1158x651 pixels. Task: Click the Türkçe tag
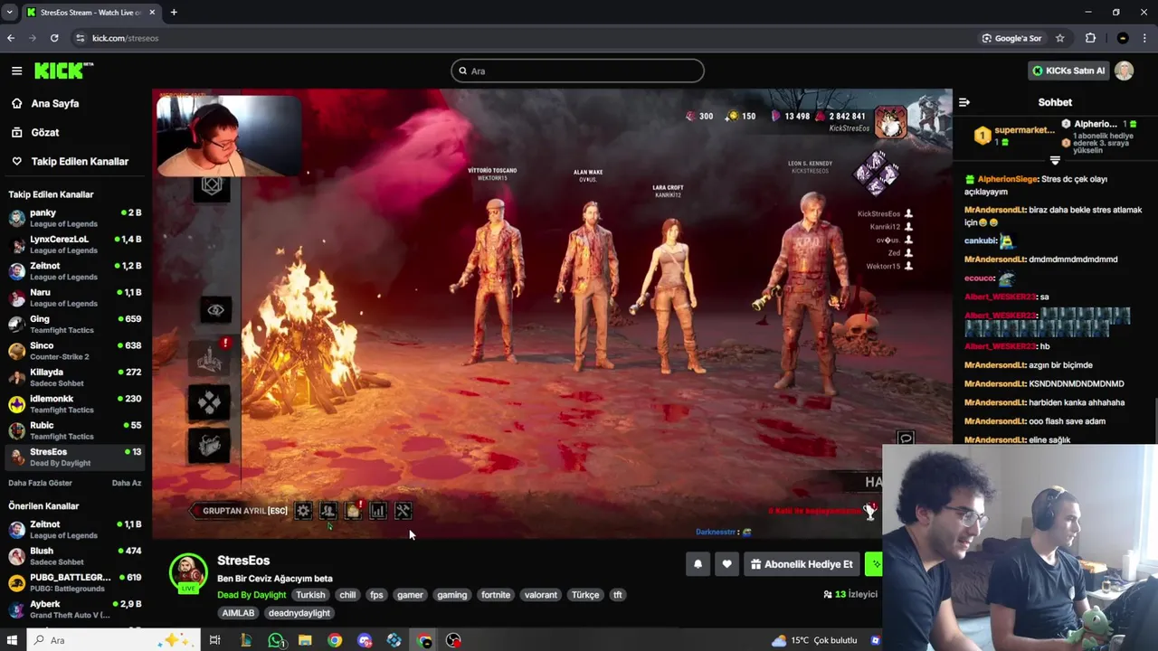585,595
